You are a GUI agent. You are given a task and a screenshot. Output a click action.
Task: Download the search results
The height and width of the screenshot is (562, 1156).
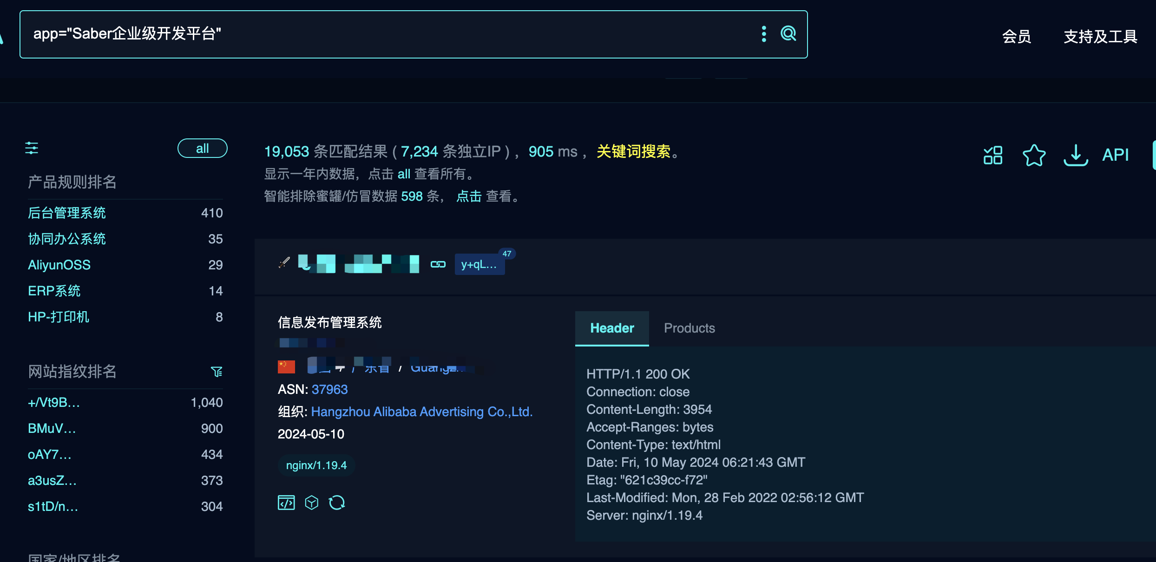(x=1075, y=155)
